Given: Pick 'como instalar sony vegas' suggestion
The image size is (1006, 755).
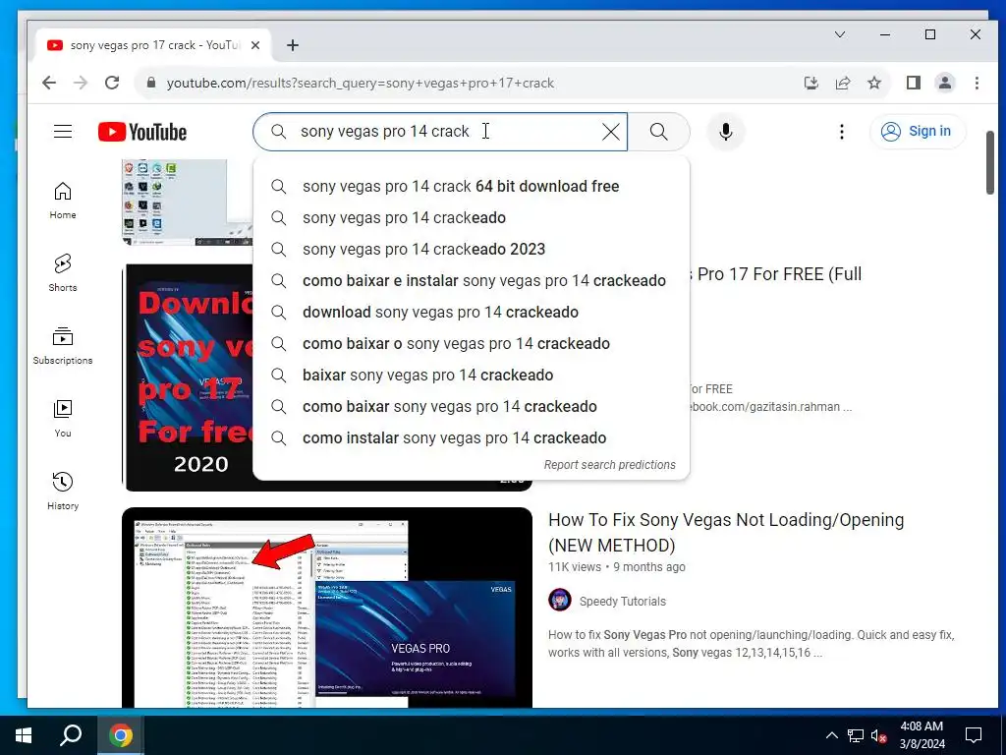Looking at the screenshot, I should [x=472, y=437].
